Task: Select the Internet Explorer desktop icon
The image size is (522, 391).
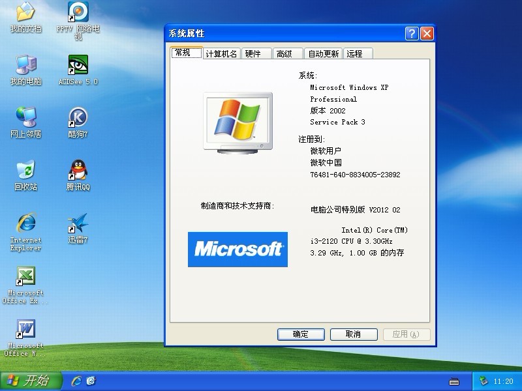Action: [x=25, y=232]
